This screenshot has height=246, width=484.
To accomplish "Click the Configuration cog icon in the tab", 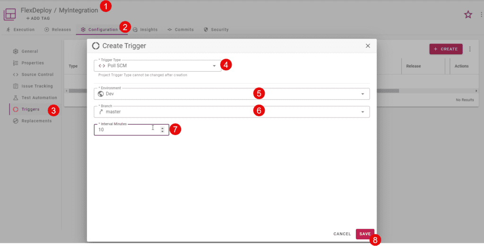I will coord(83,30).
